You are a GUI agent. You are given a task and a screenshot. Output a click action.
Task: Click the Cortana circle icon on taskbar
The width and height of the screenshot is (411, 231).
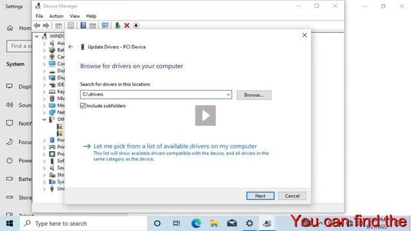point(157,223)
